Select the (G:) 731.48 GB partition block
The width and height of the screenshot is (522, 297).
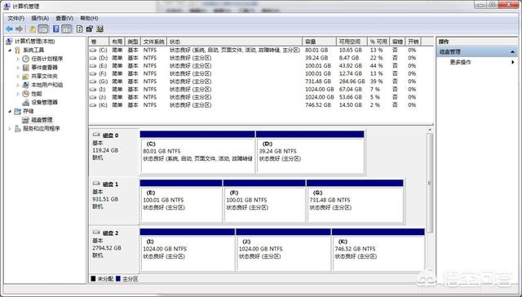355,201
